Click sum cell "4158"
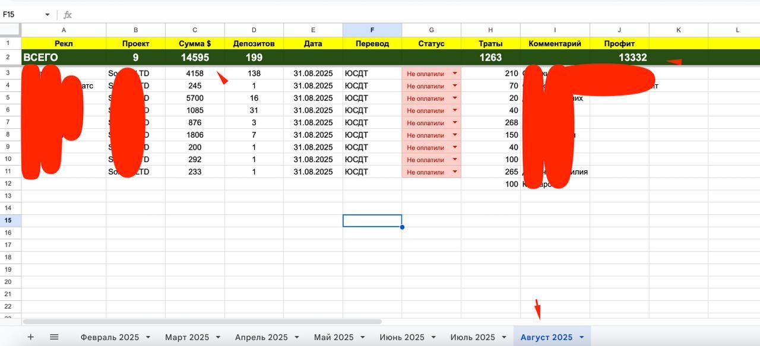This screenshot has width=760, height=346. coord(195,74)
